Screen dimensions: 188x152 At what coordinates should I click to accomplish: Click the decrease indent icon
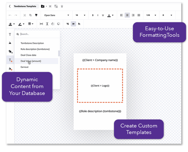[x=53, y=24]
